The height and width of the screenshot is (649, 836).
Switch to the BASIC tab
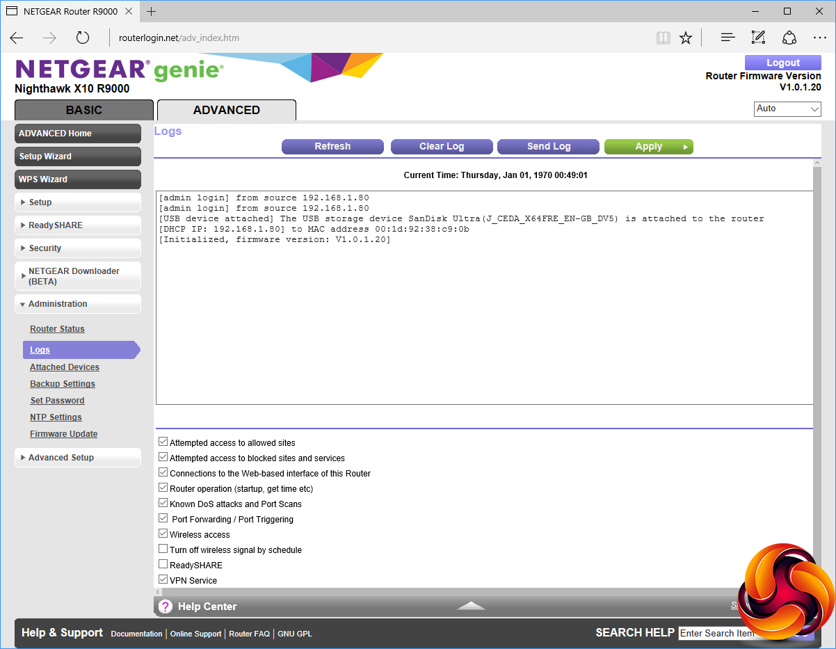pos(83,110)
